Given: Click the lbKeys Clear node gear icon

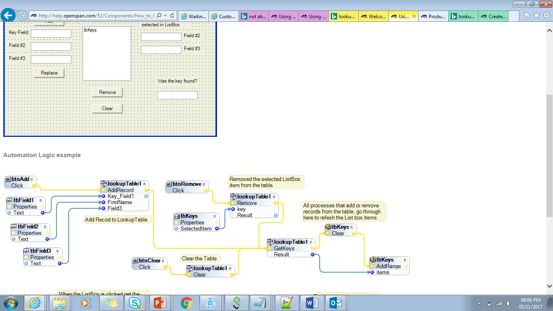Looking at the screenshot, I should pos(328,227).
